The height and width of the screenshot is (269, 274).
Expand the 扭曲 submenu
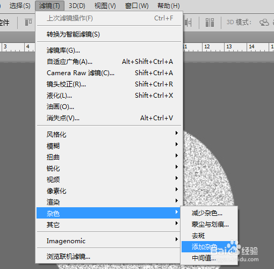109,157
